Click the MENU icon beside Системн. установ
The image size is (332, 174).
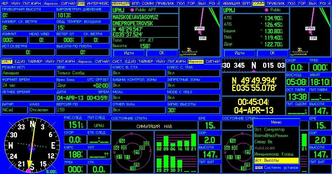pyautogui.click(x=258, y=167)
